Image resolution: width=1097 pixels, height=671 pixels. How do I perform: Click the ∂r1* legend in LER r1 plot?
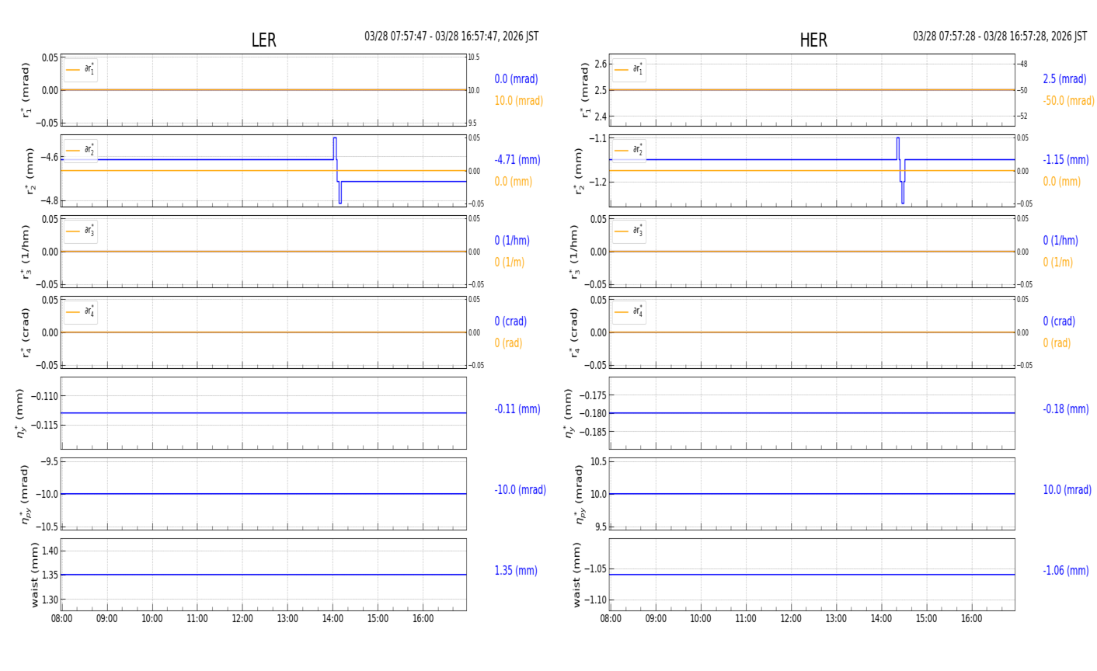click(x=81, y=70)
